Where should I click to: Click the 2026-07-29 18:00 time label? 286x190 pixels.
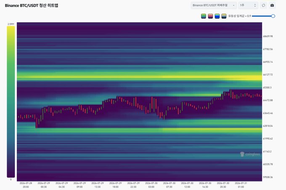[116, 185]
